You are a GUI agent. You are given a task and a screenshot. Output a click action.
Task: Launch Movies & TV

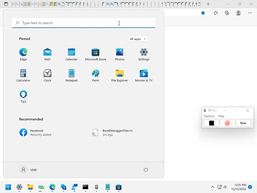pyautogui.click(x=144, y=75)
